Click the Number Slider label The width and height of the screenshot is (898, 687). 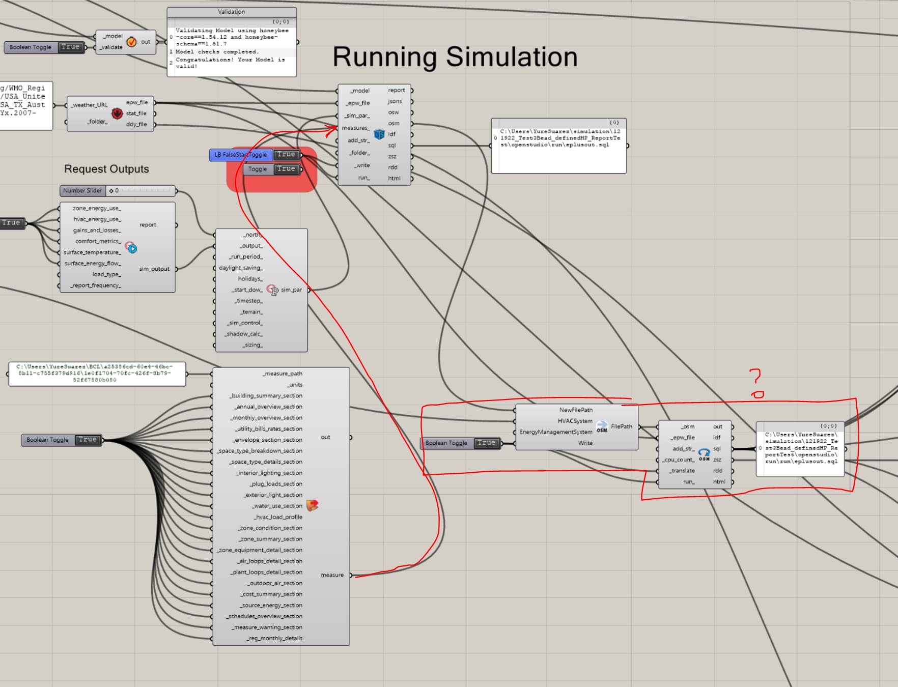click(x=82, y=190)
